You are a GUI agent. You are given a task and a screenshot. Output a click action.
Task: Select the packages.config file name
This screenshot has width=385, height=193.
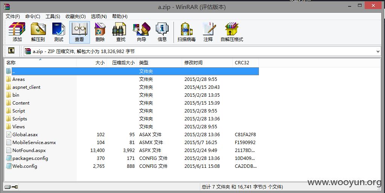pyautogui.click(x=30, y=158)
